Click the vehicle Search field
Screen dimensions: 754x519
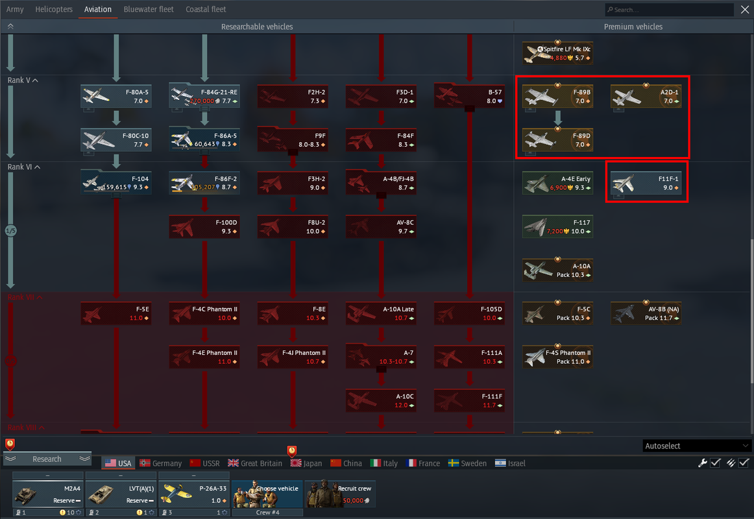[x=669, y=10]
